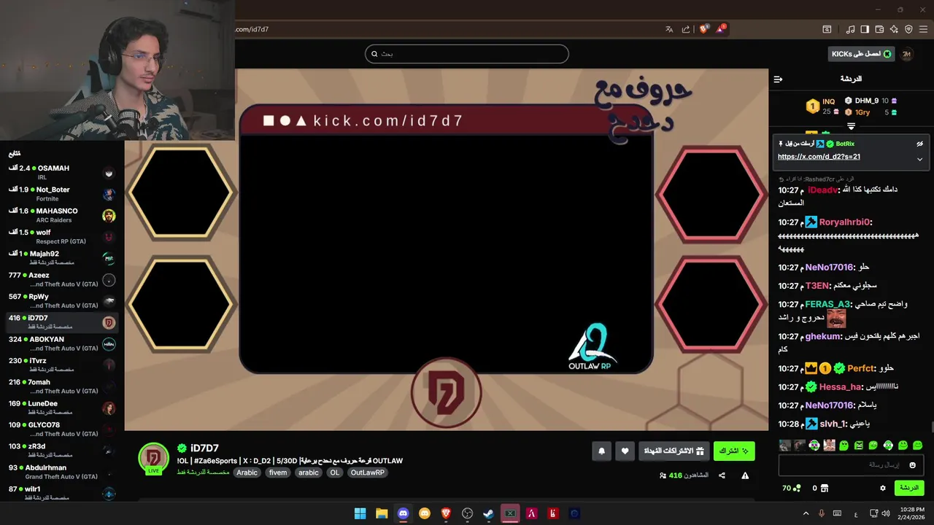The height and width of the screenshot is (525, 934).
Task: Click username ghekum in chat
Action: coord(824,336)
